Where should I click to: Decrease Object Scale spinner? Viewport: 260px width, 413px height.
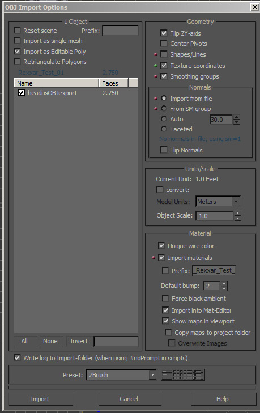coord(237,218)
